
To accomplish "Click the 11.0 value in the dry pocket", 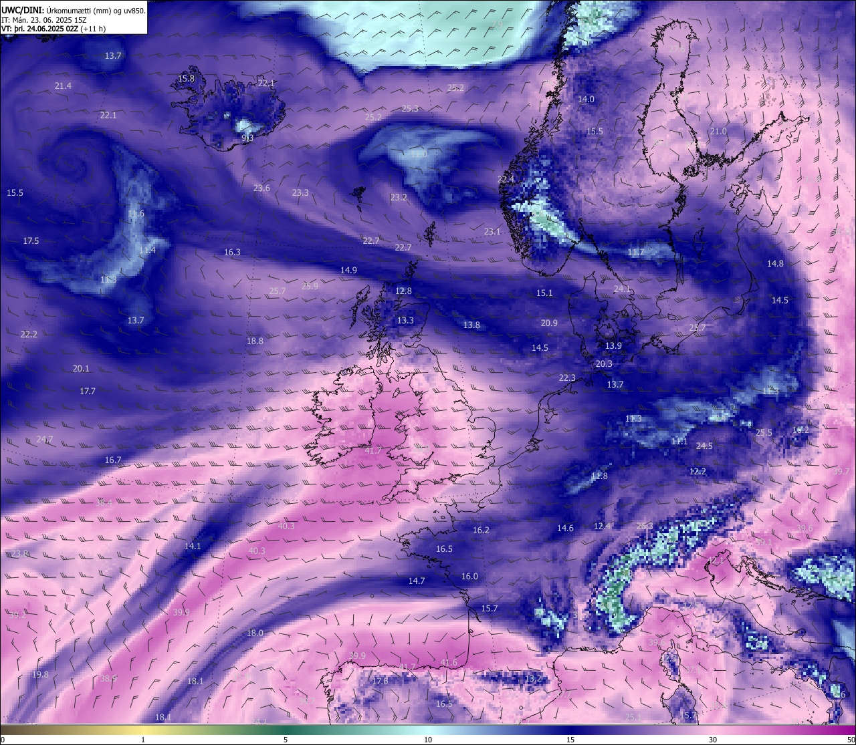I will [419, 154].
